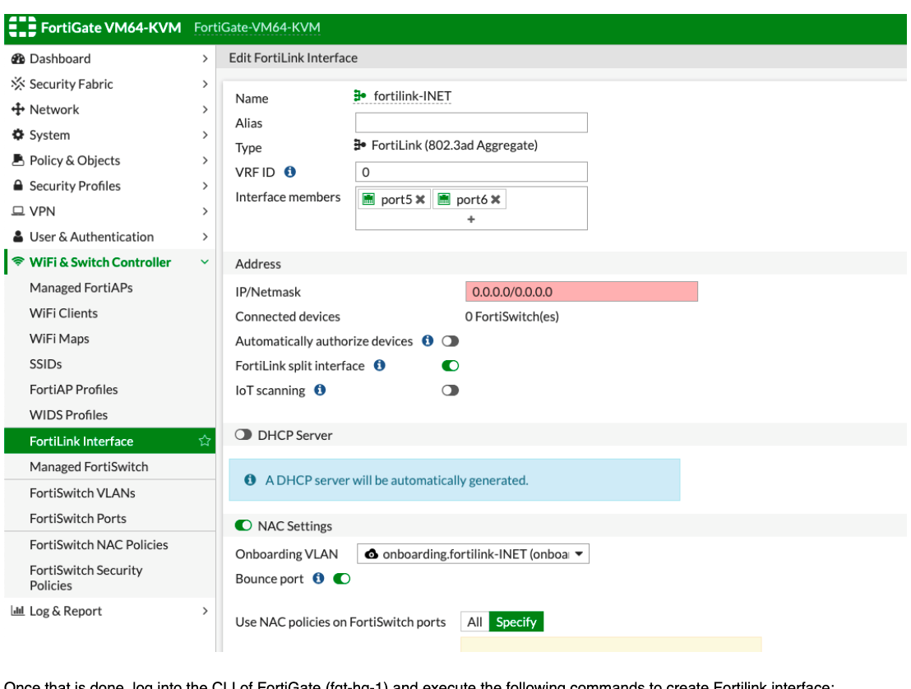
Task: Unfavorite FortiLink Interface via its star icon
Action: [x=203, y=441]
